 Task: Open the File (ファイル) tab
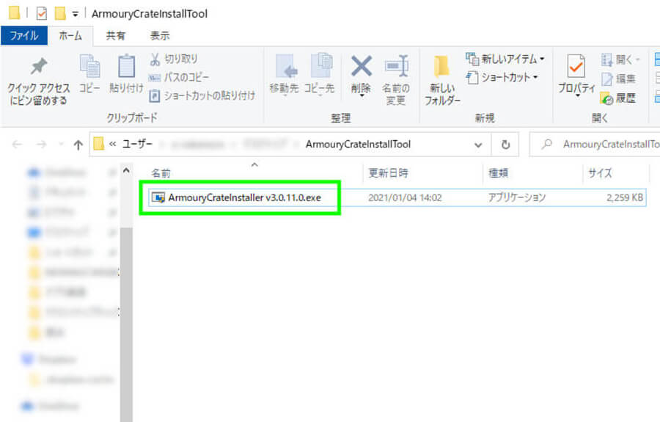(24, 36)
